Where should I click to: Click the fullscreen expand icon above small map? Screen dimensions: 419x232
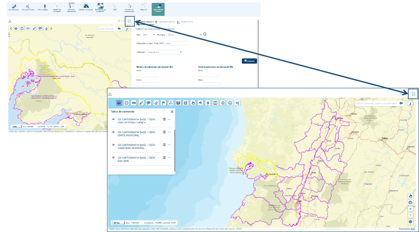(130, 21)
